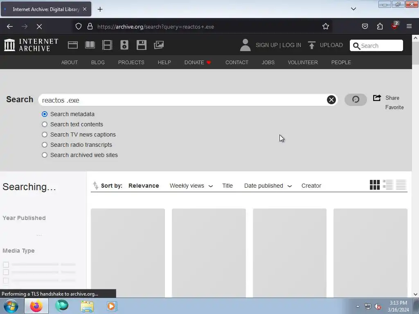Open the Texts book icon
The image size is (419, 314).
click(90, 45)
